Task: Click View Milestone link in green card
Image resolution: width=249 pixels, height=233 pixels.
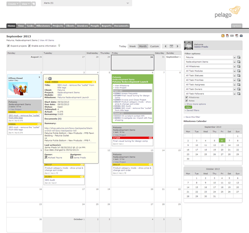Action: click(x=122, y=86)
